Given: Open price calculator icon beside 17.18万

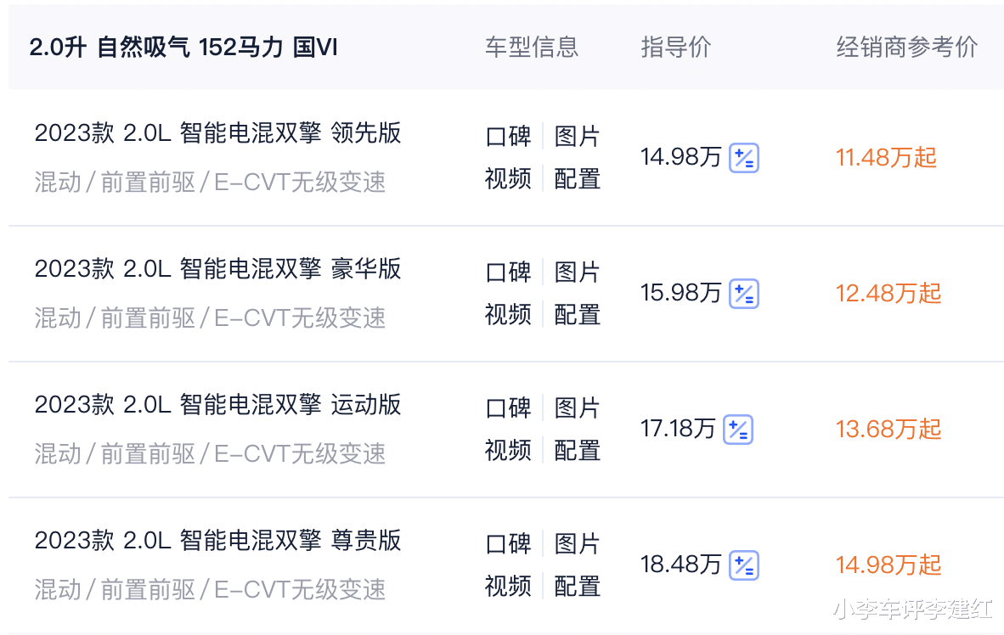Looking at the screenshot, I should pos(737,430).
